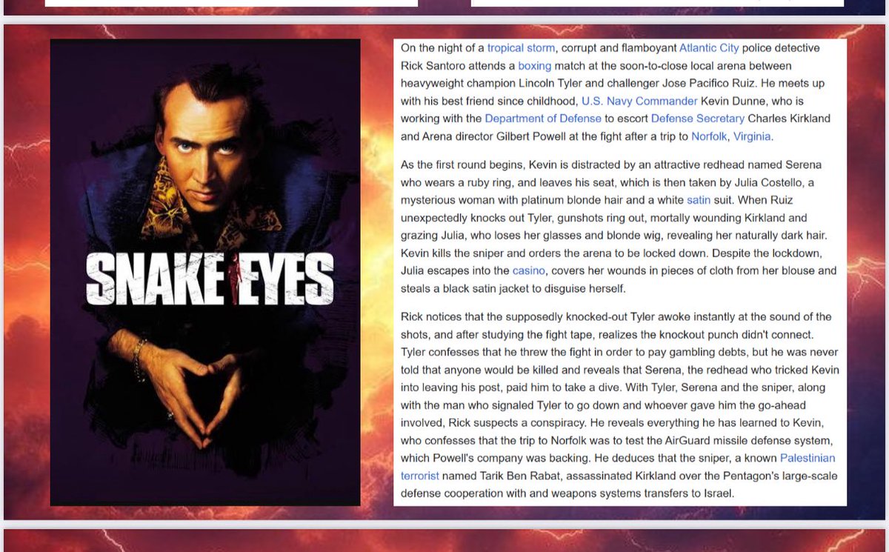Click the white panel above the poster
889x552 pixels.
231,3
